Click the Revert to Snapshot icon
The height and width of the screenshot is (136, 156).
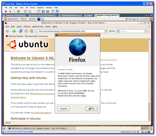tap(30, 11)
